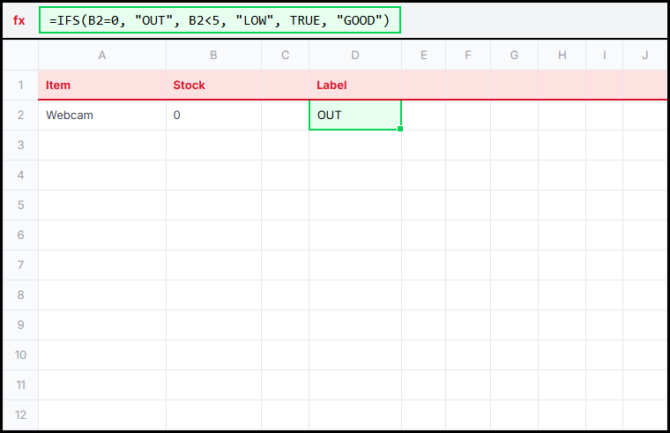Click the fx function icon

19,20
